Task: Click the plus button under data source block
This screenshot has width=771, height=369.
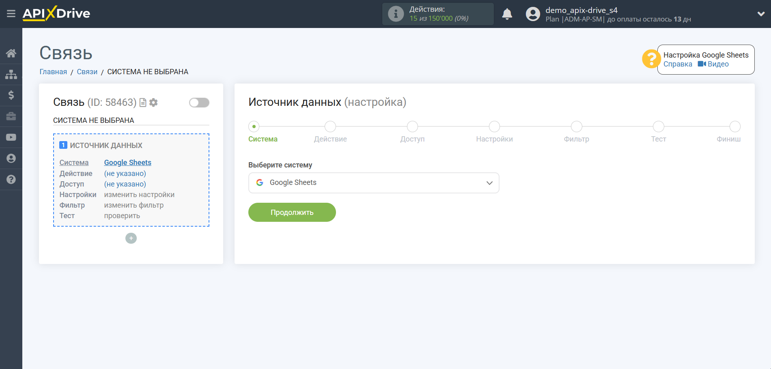Action: [131, 238]
